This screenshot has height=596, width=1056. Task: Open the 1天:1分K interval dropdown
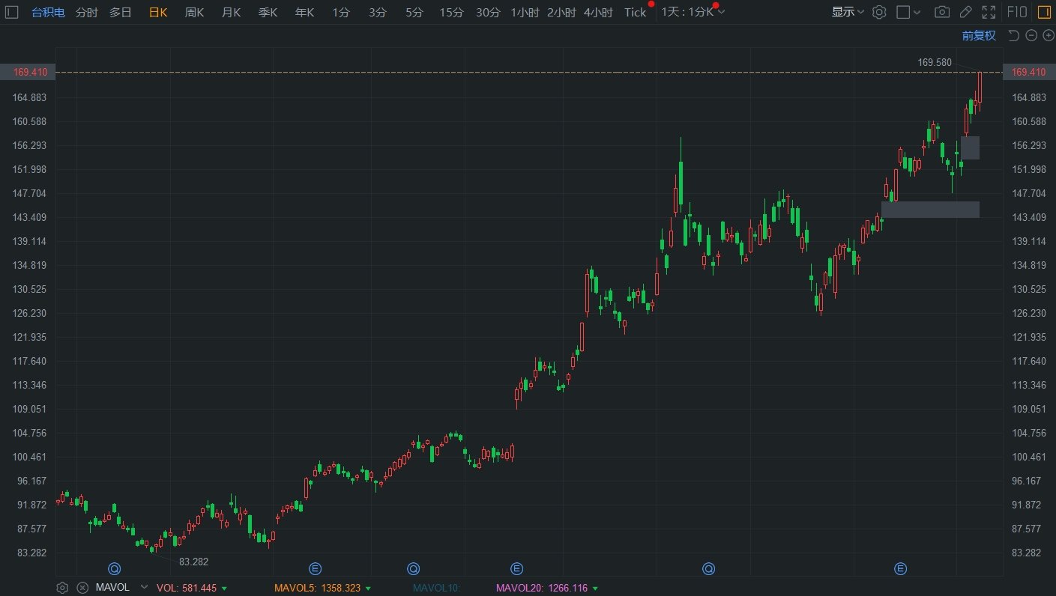point(693,12)
